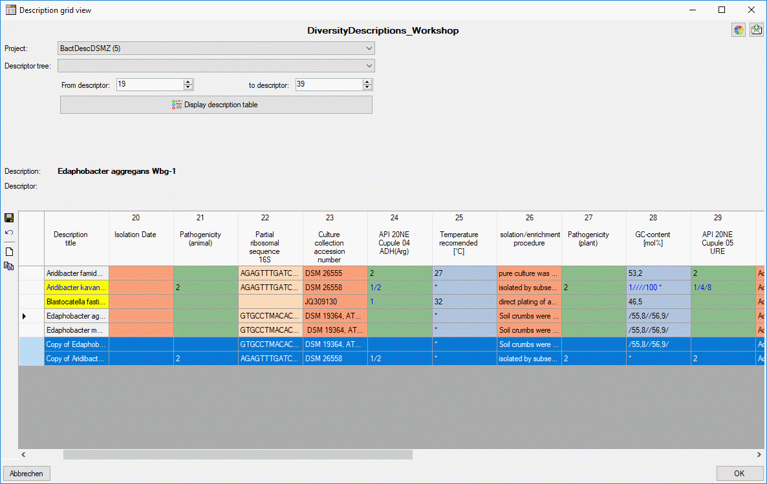Viewport: 767px width, 484px height.
Task: Click the undo arrow icon beside the grid
Action: [9, 233]
